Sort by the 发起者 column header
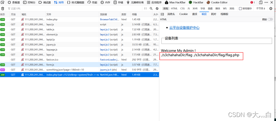Viewport: 276px width, 121px height. (110, 14)
